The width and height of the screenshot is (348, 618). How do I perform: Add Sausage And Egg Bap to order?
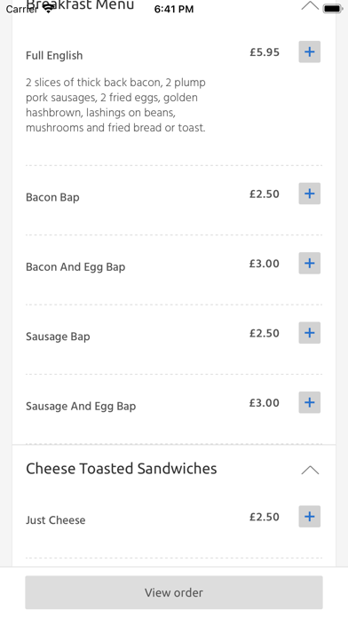coord(309,402)
